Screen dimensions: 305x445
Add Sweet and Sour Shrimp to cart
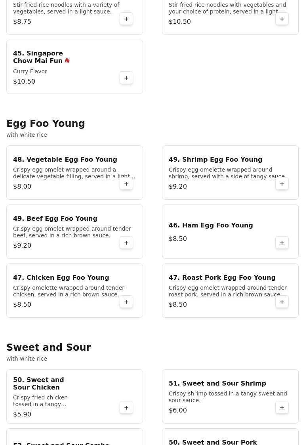[282, 407]
